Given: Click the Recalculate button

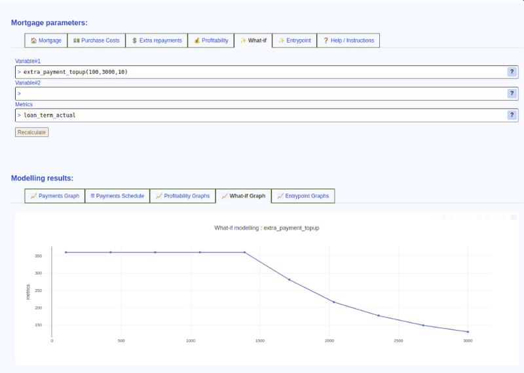Looking at the screenshot, I should (31, 132).
